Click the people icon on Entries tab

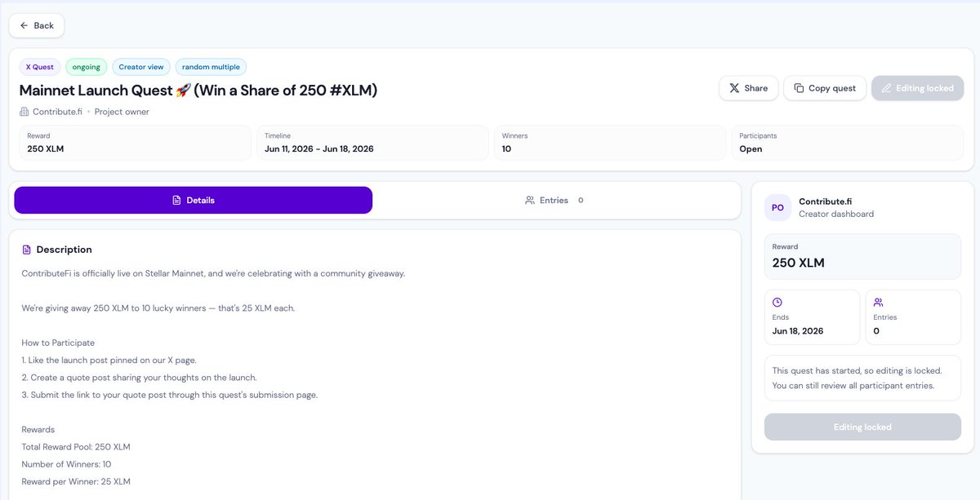pyautogui.click(x=530, y=200)
